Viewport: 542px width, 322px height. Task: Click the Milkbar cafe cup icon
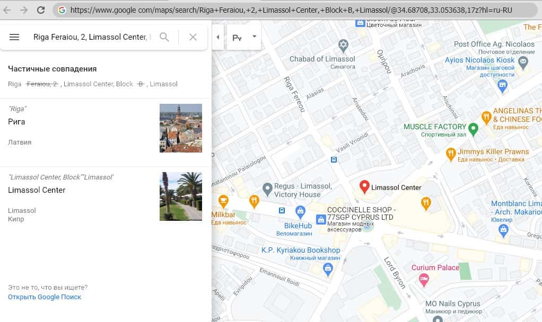pos(223,202)
